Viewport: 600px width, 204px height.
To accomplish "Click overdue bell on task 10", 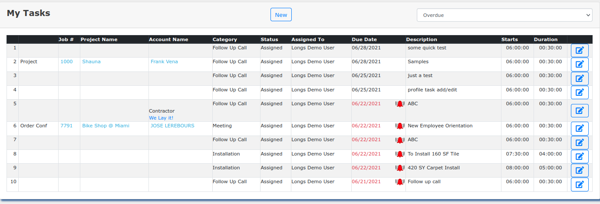I will coord(400,181).
